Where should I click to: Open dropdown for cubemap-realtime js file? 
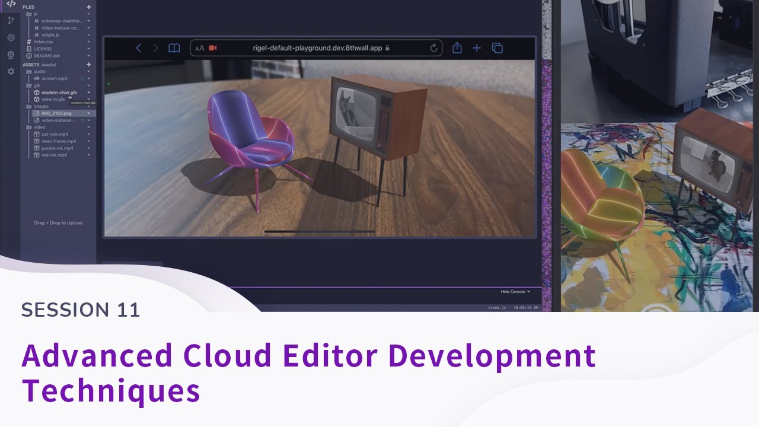(89, 21)
